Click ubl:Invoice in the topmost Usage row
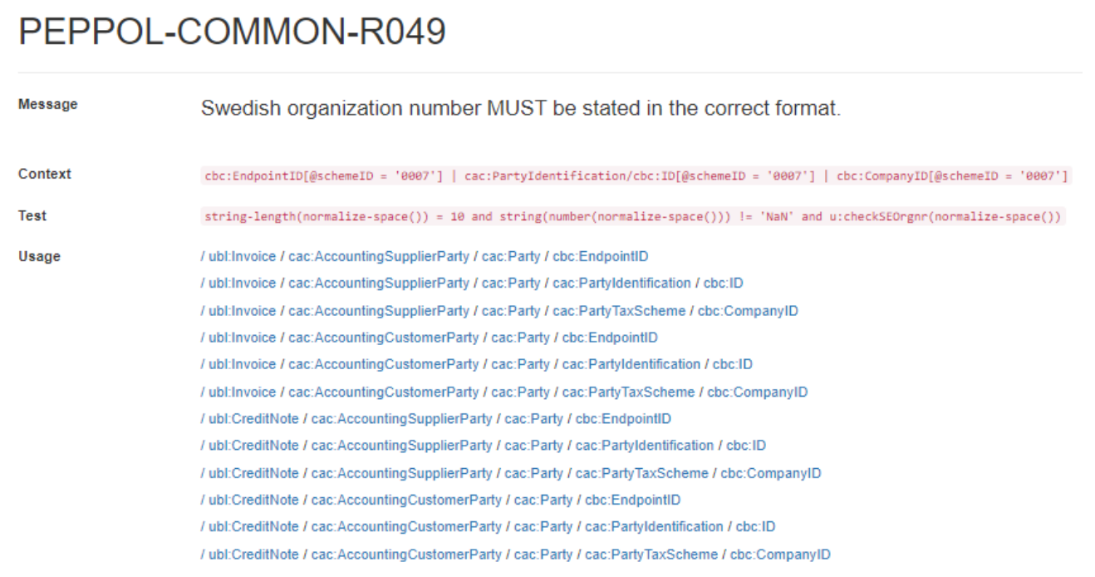This screenshot has width=1095, height=577. click(x=242, y=256)
